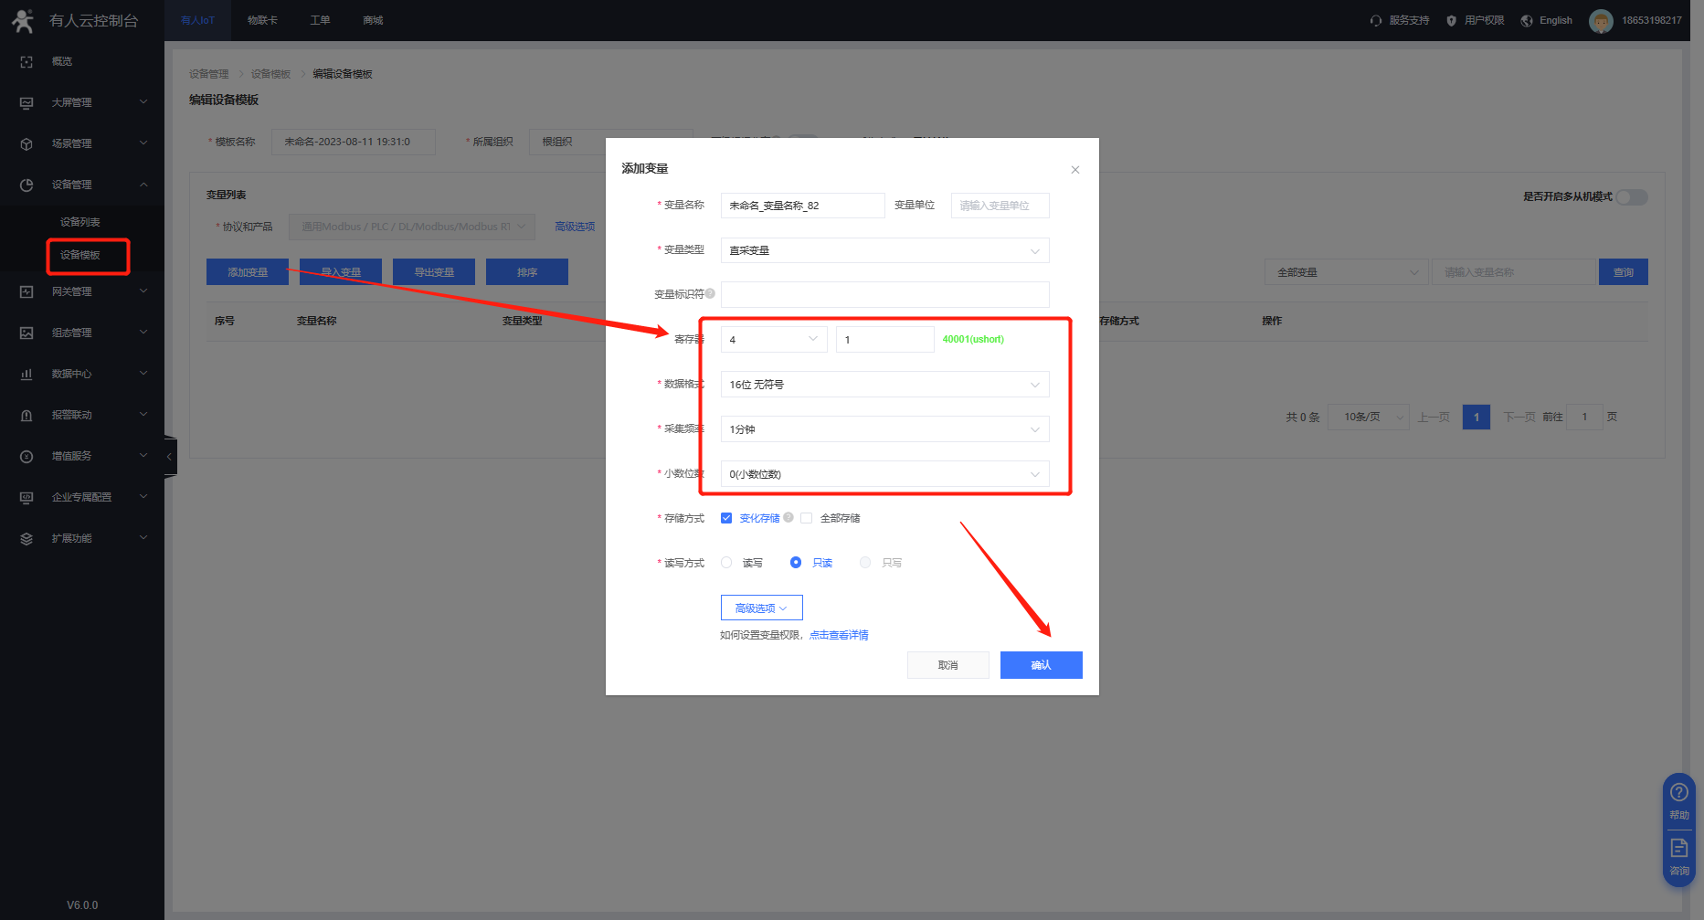1704x920 pixels.
Task: Click the 变量单位 input field
Action: 1000,206
